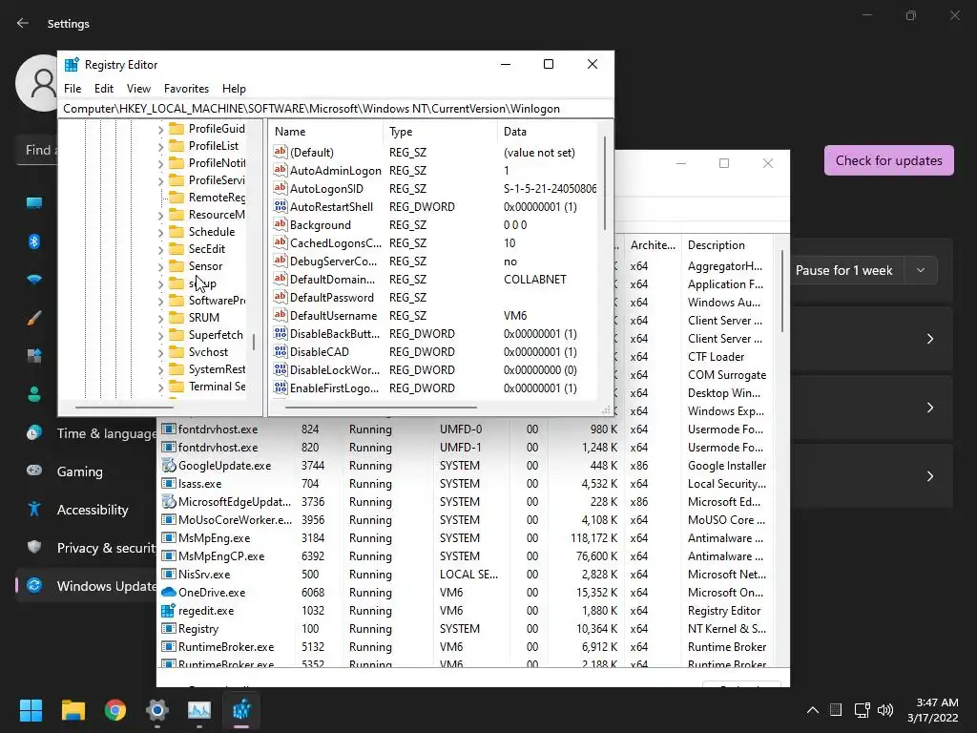Open the Favorites menu in Registry Editor

[x=186, y=89]
